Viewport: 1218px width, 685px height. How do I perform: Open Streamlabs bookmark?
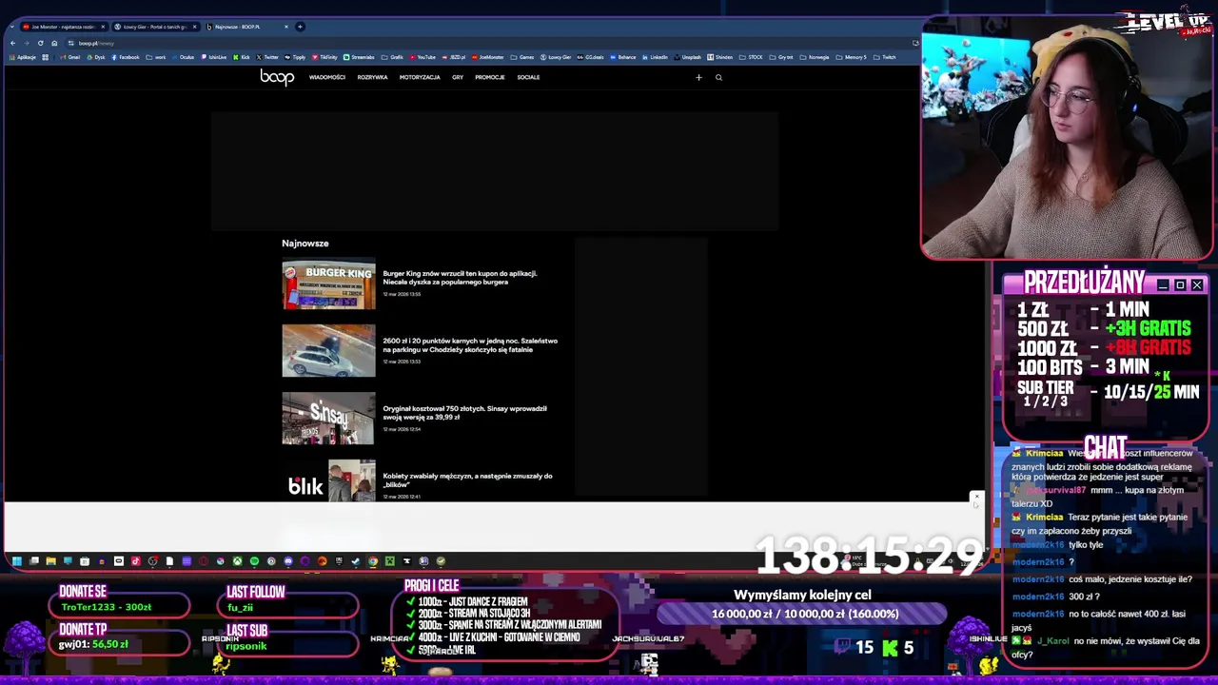[x=358, y=57]
